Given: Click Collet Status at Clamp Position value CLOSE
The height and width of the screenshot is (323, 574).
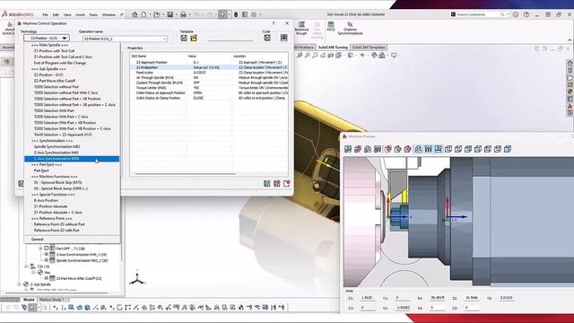Looking at the screenshot, I should coord(210,98).
